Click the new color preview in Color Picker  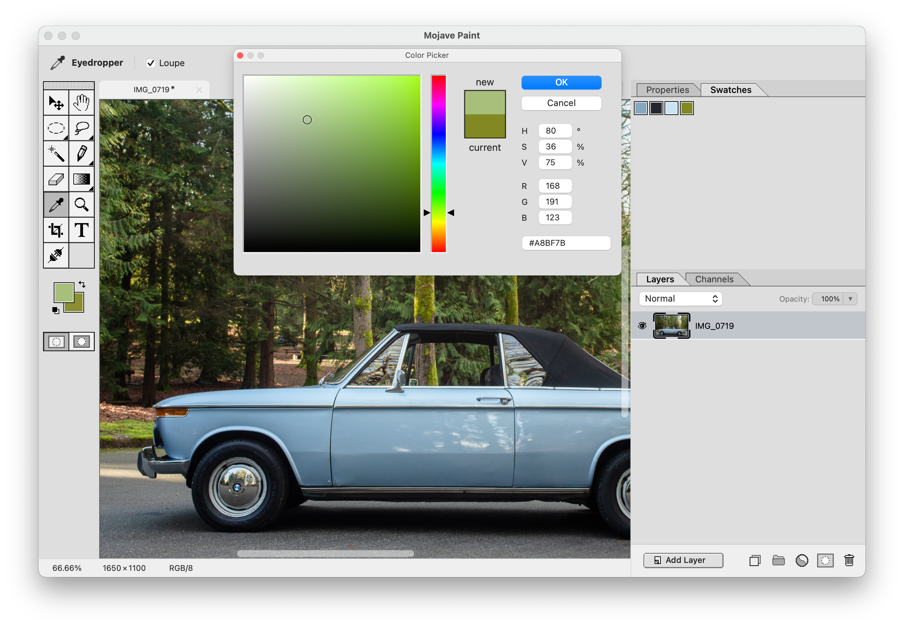(x=485, y=103)
